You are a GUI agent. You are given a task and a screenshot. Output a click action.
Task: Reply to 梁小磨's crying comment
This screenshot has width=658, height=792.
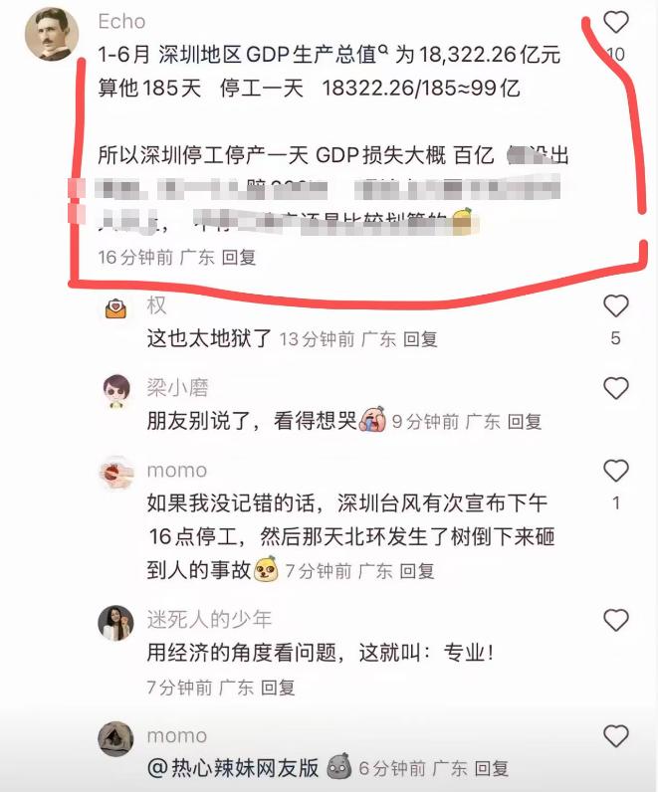(525, 421)
